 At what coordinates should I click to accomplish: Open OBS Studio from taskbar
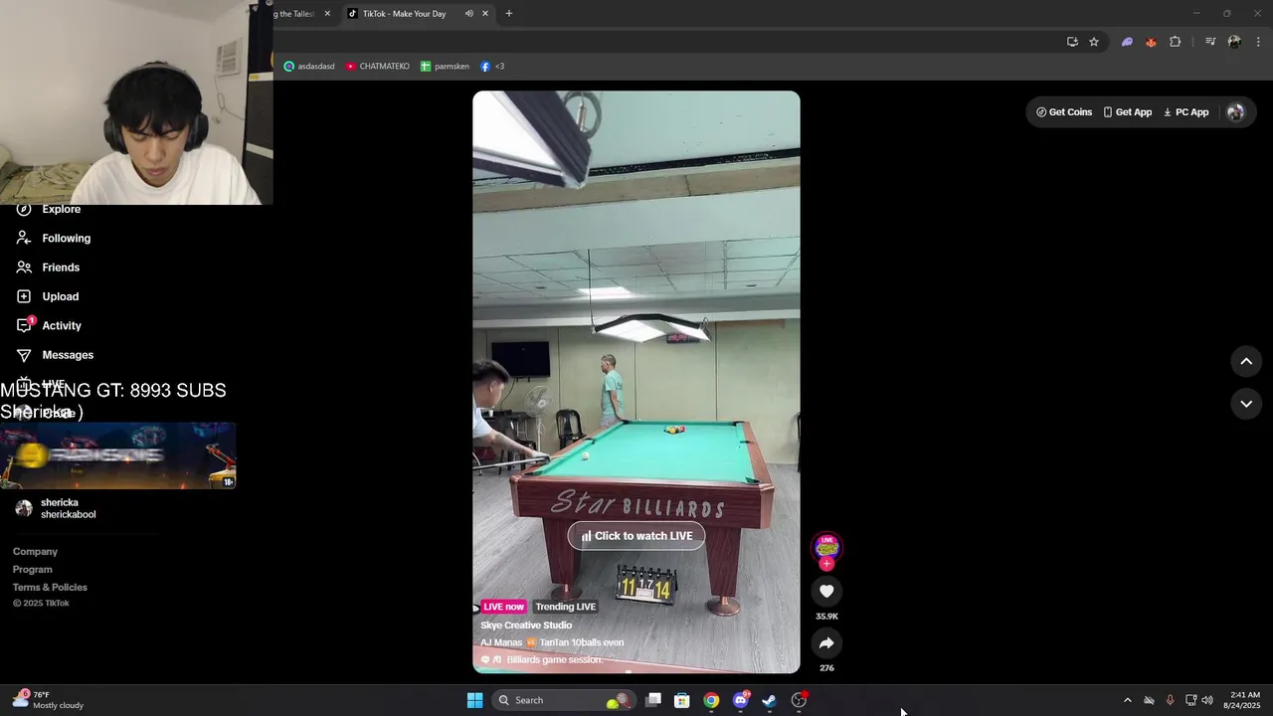799,700
